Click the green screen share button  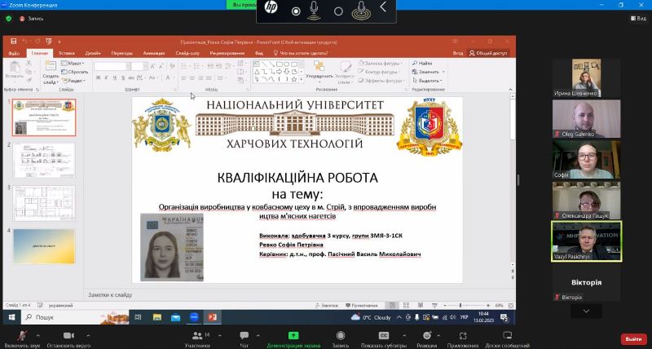coord(293,338)
